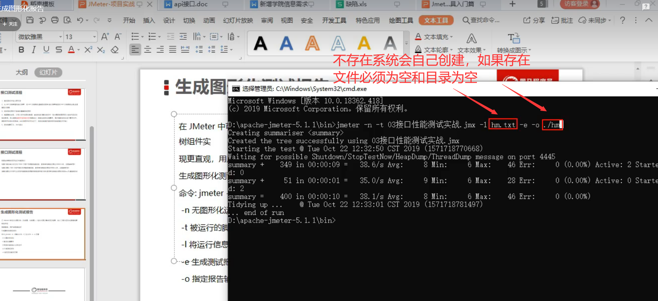Image resolution: width=658 pixels, height=301 pixels.
Task: Click the 未同步 sync status button
Action: (594, 20)
